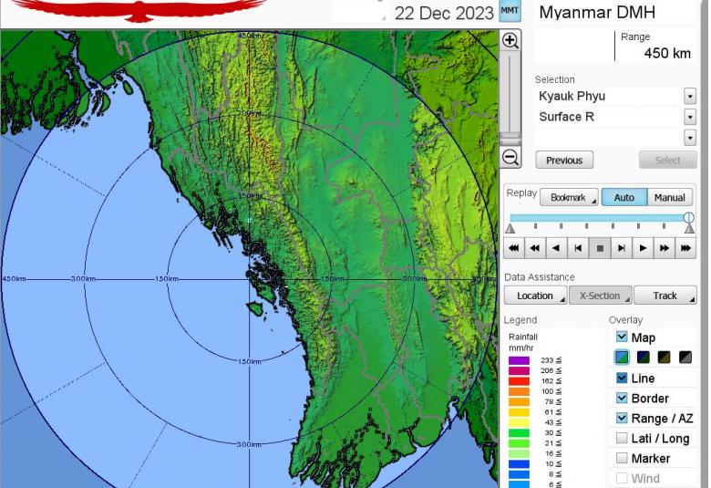The width and height of the screenshot is (711, 488).
Task: Turn on the Marker overlay
Action: pyautogui.click(x=622, y=458)
